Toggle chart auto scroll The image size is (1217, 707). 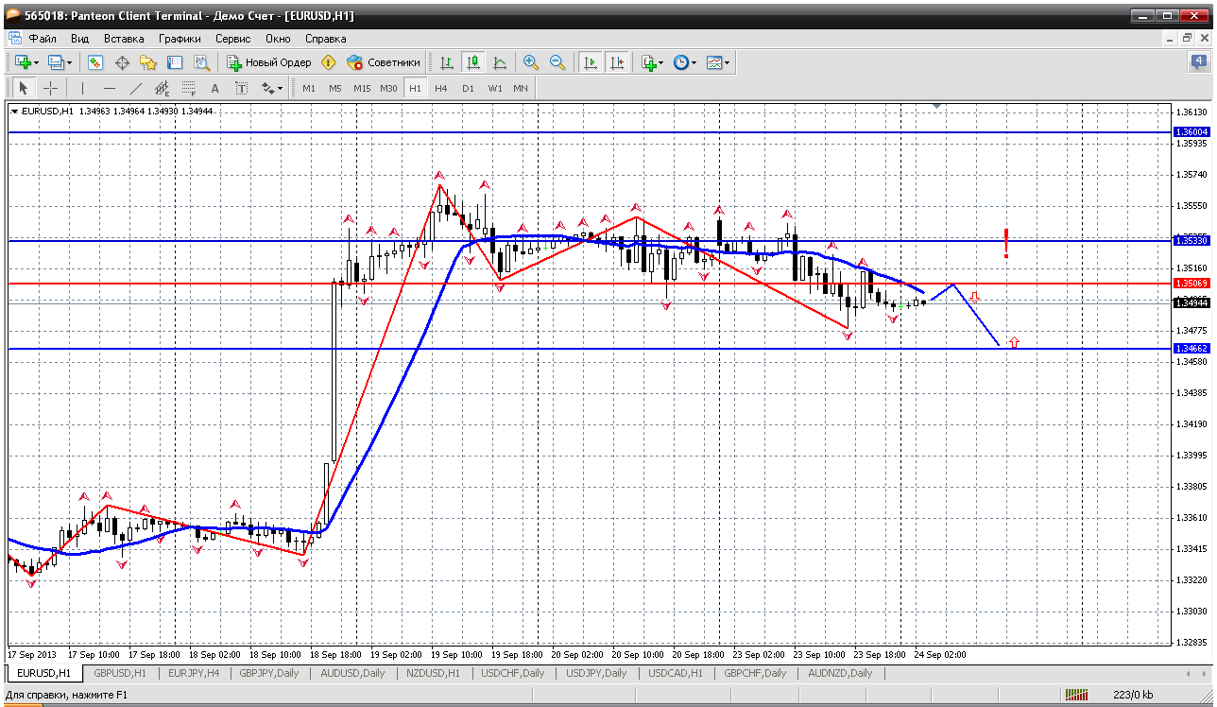click(x=591, y=62)
